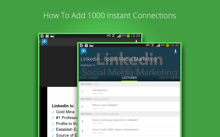
Task: Tap the checkmark next to Gold Mine
Action: click(53, 112)
